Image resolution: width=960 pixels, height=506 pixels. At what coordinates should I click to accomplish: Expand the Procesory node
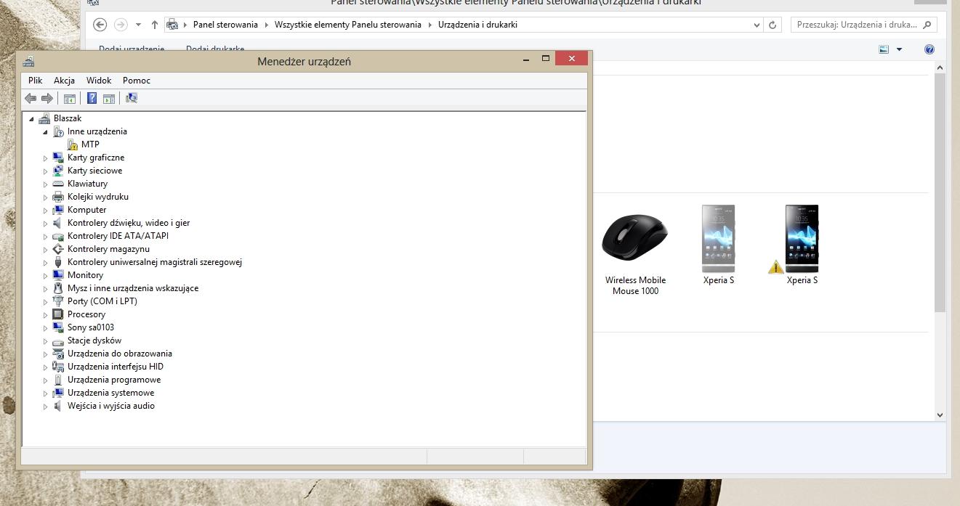tap(45, 315)
